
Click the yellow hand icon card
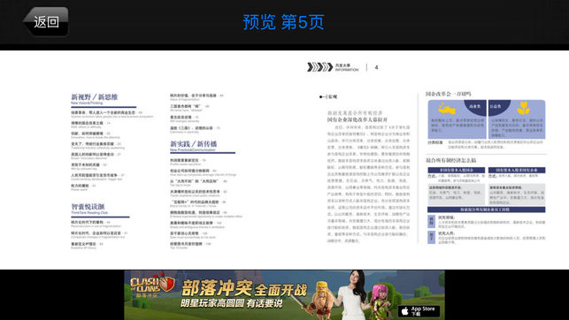coord(457,119)
